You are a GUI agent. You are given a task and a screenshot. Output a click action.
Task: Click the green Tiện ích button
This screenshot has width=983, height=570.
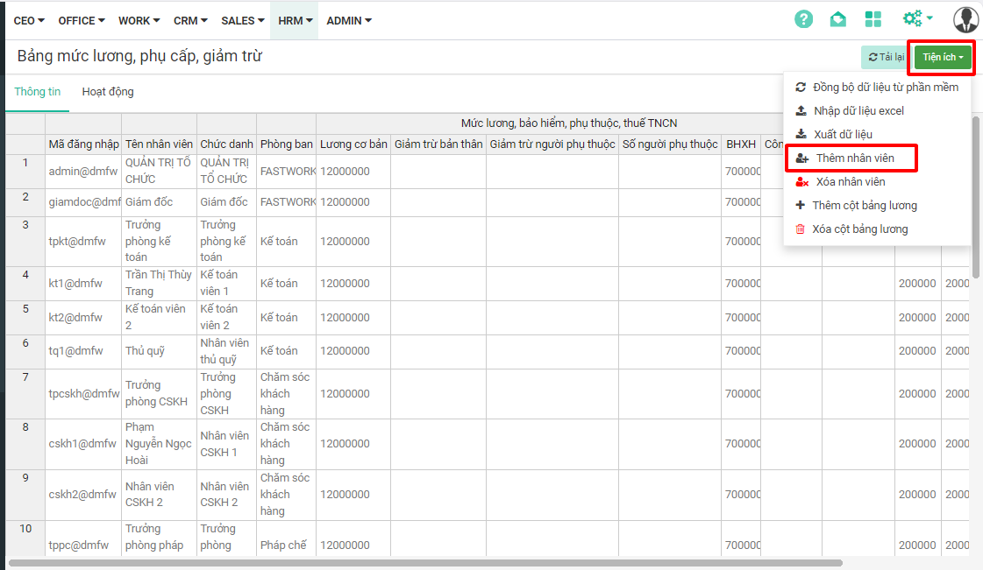pyautogui.click(x=943, y=58)
